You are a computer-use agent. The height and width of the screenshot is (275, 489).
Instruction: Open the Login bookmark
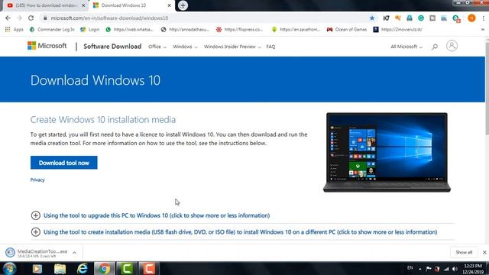coord(90,30)
